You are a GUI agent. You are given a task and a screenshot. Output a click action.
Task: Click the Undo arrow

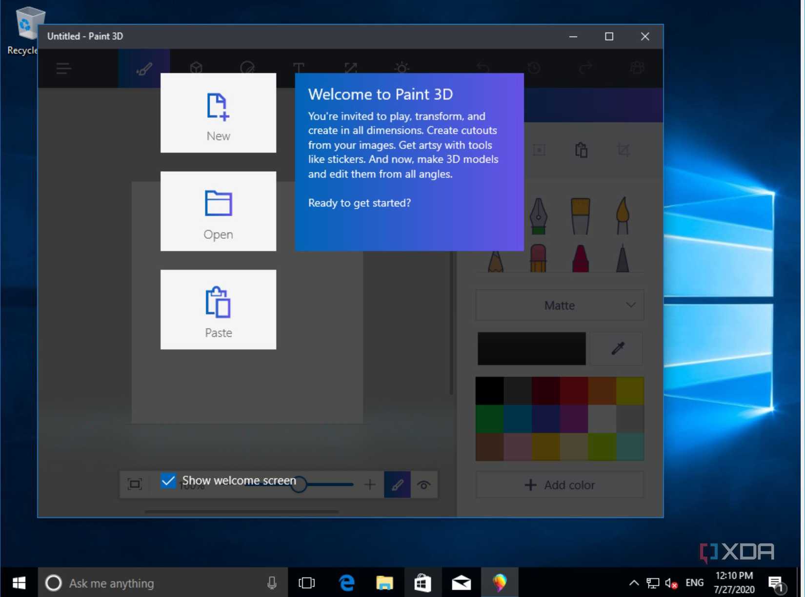click(x=483, y=68)
